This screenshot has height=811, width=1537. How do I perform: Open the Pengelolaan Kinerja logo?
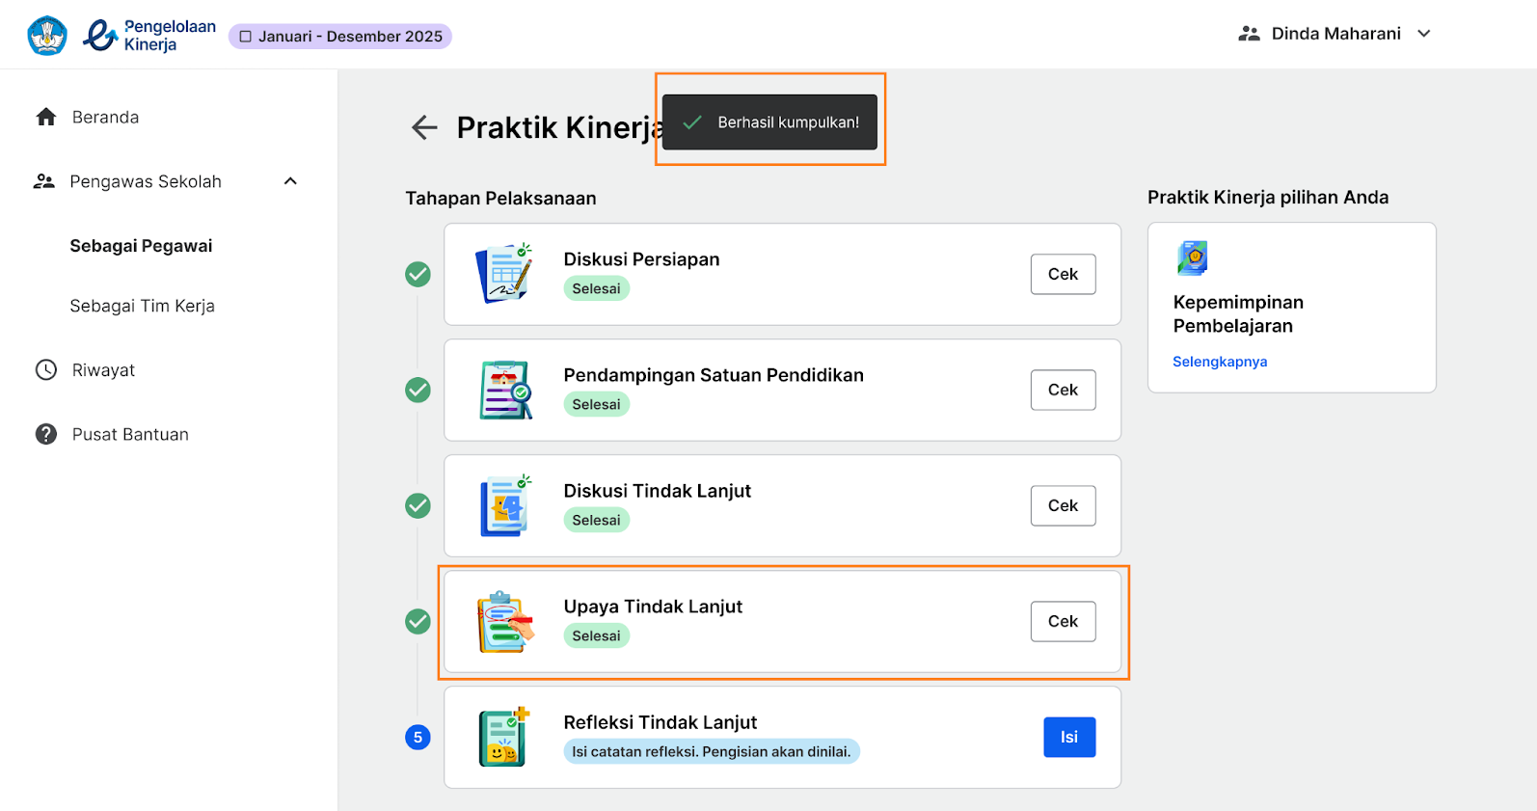point(149,36)
